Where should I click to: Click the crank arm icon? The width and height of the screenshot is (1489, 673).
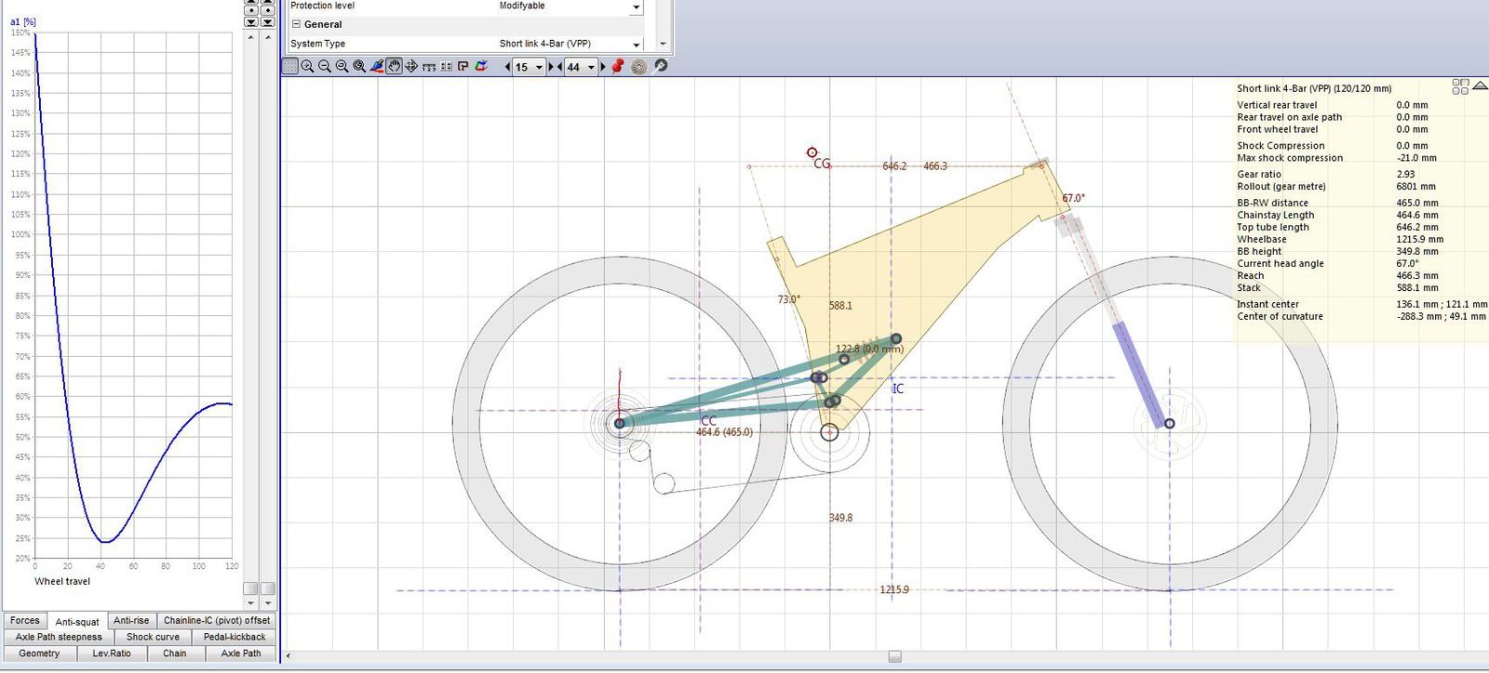point(661,66)
